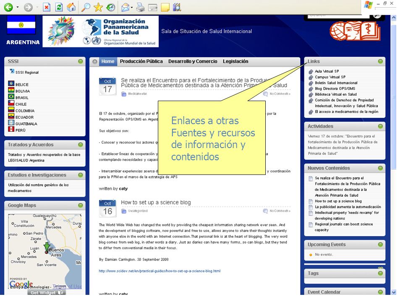Open the Boletín Salud Internacional link
The width and height of the screenshot is (403, 302).
point(336,83)
